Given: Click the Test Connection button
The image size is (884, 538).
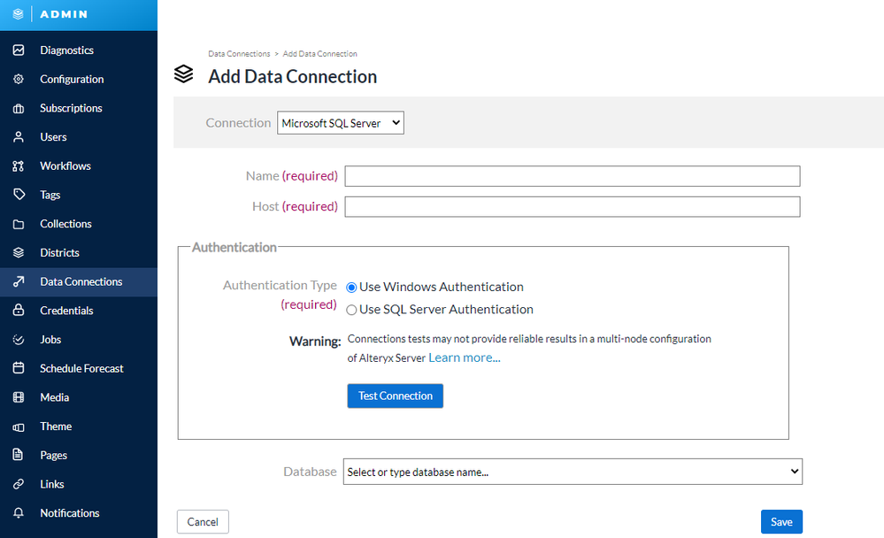Looking at the screenshot, I should click(x=396, y=396).
